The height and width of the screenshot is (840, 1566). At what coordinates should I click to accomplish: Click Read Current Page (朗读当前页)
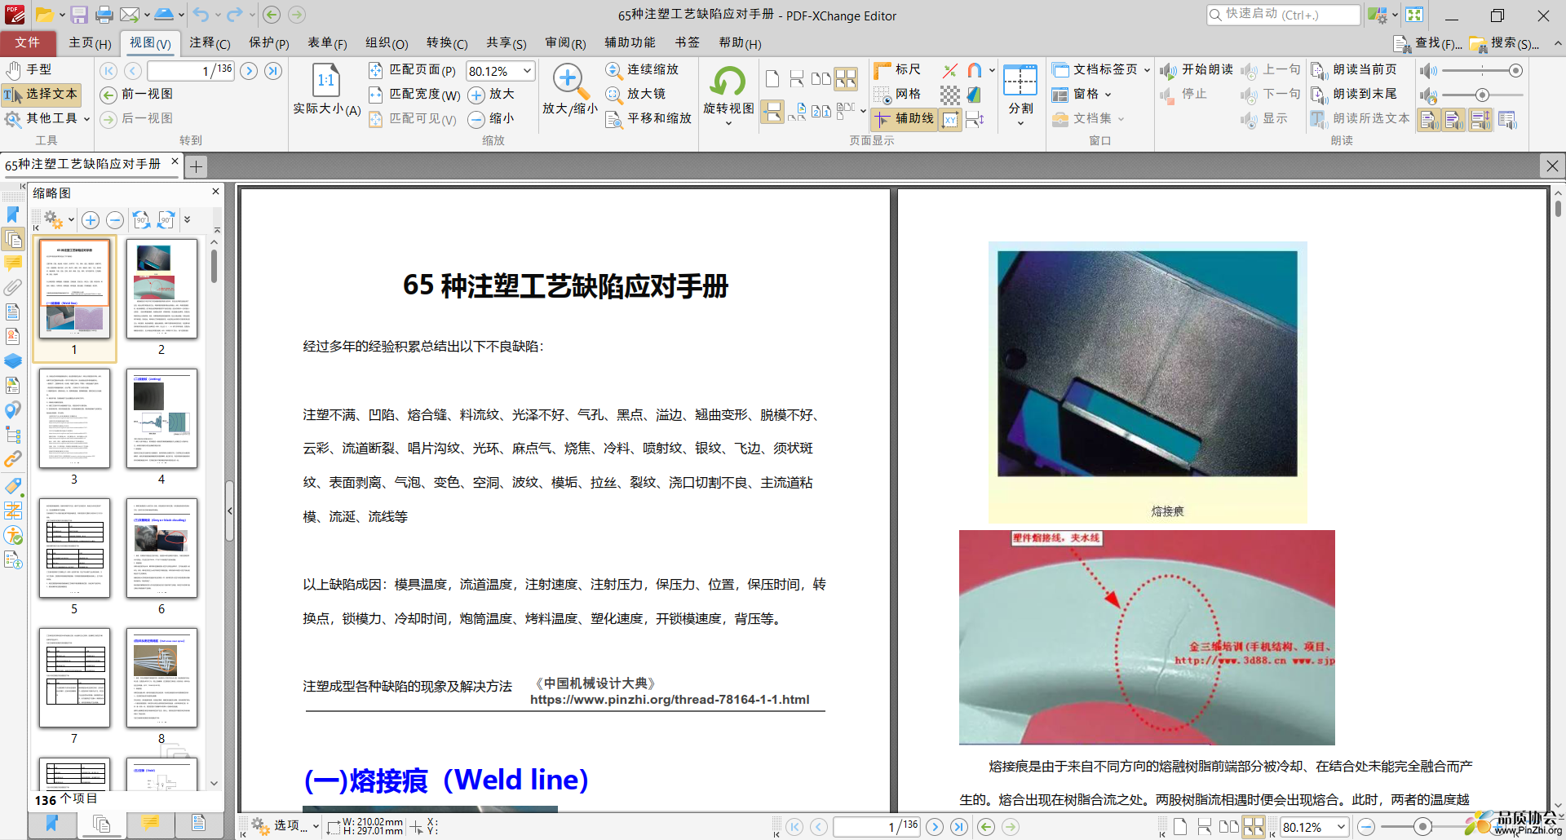click(1355, 70)
